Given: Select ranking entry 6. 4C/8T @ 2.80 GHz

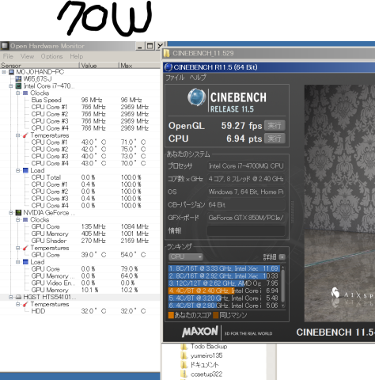Looking at the screenshot, I should pyautogui.click(x=224, y=306).
